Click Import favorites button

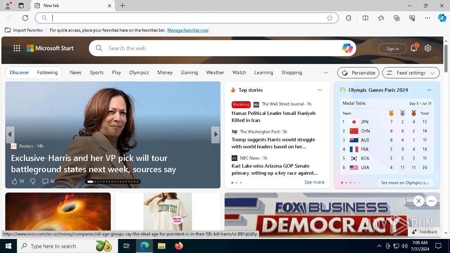coord(24,30)
